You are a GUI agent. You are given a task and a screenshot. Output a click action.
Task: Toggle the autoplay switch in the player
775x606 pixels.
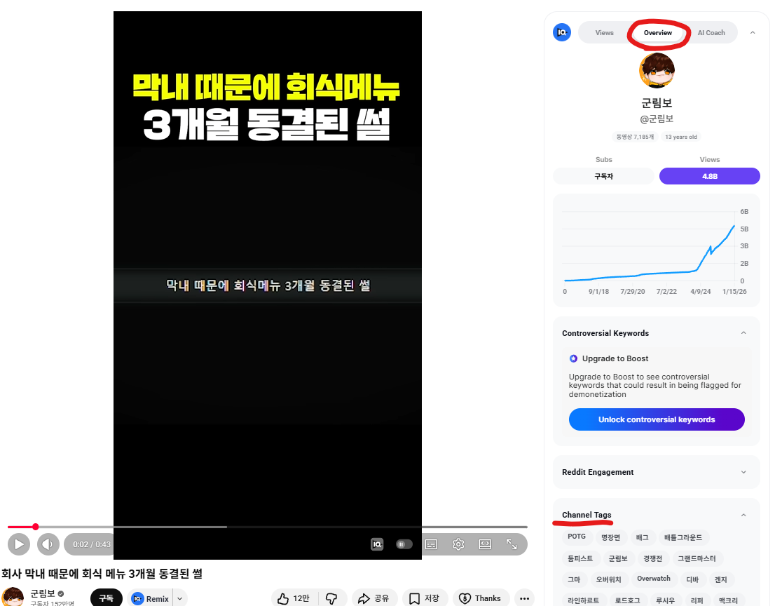coord(404,544)
